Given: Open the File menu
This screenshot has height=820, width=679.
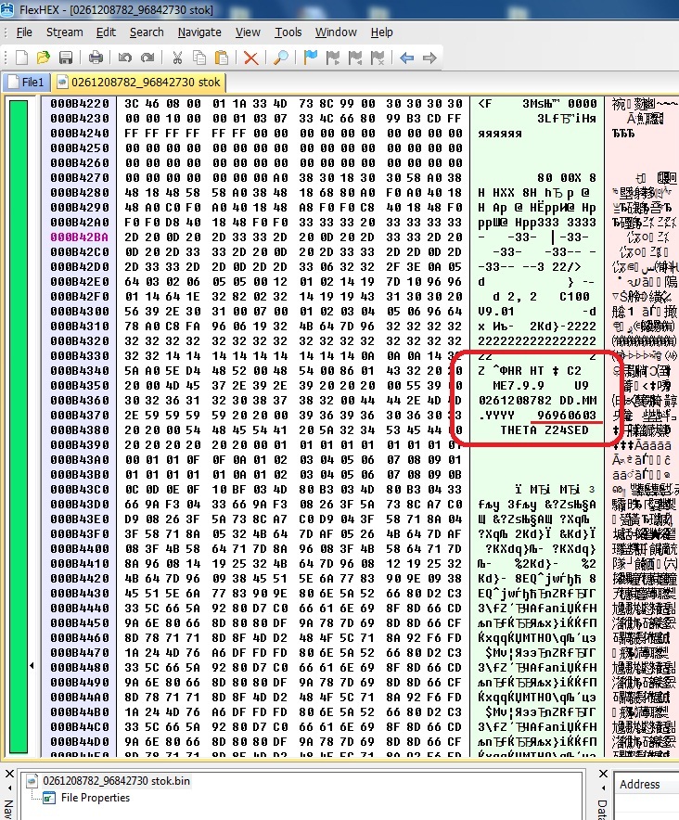Looking at the screenshot, I should (x=24, y=32).
